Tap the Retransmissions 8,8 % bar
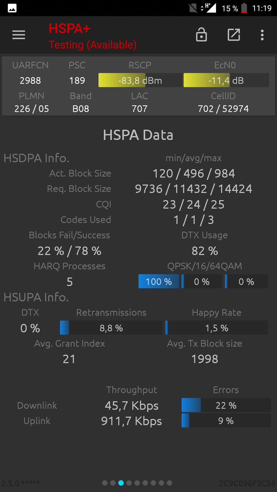Screen dimensions: 277x492 click(111, 328)
